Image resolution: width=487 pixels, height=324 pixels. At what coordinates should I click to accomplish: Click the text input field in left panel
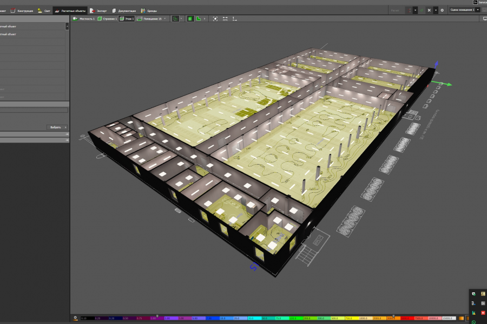(x=34, y=110)
